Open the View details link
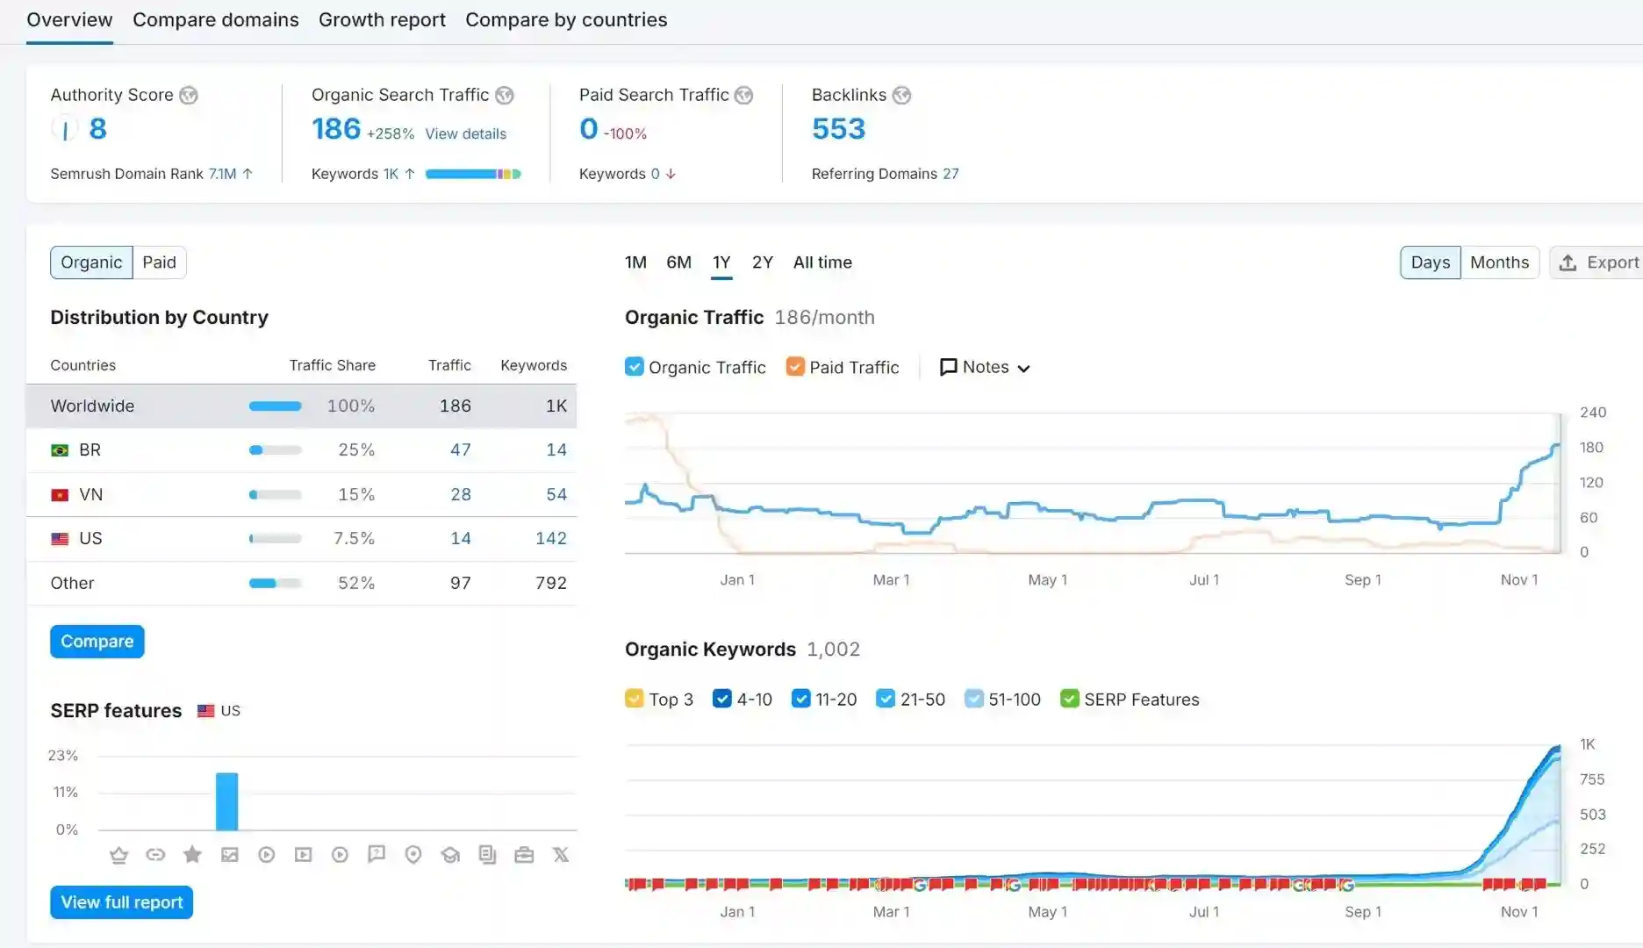Viewport: 1643px width, 948px height. [x=465, y=133]
